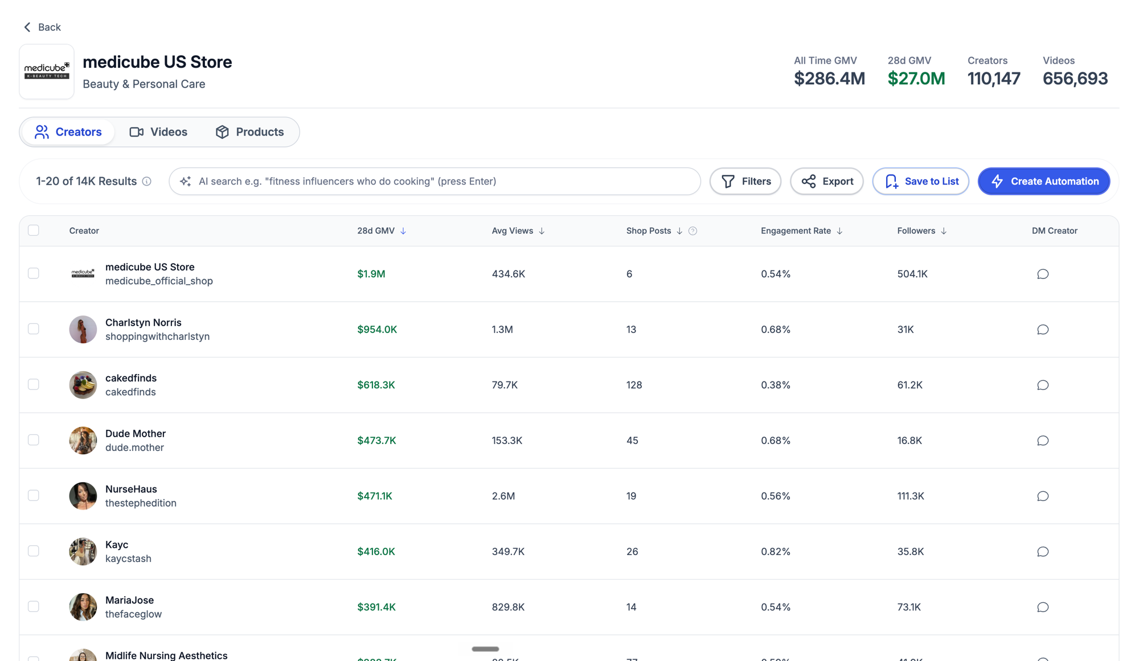Click cakedfinds avatar picture
The image size is (1139, 661).
[x=83, y=385]
